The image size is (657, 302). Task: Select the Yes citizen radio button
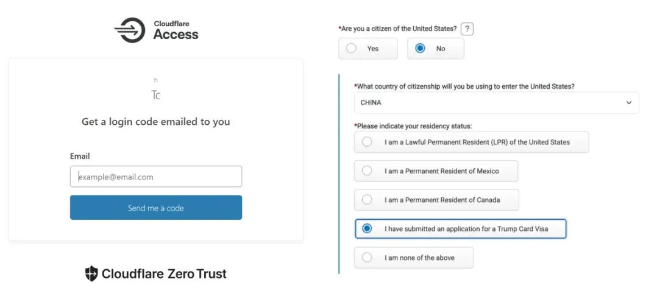352,49
